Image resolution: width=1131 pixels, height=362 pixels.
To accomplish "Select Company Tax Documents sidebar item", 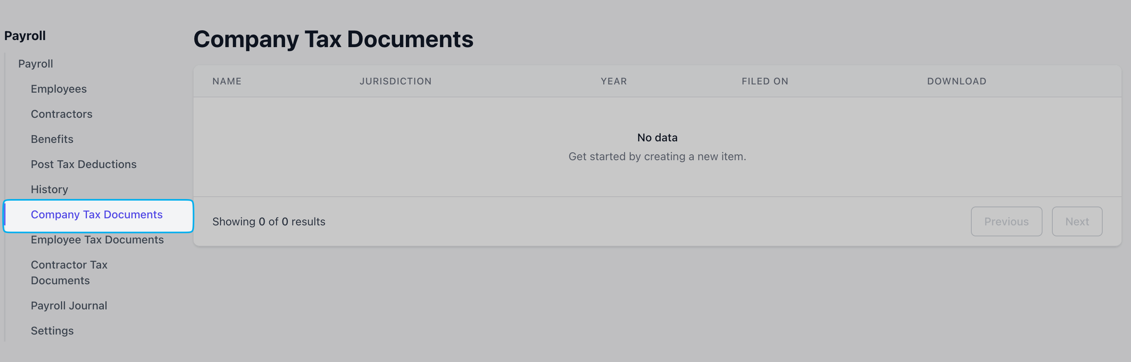I will pos(97,215).
